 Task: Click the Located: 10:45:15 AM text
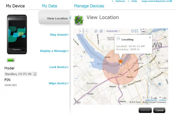pos(130,46)
